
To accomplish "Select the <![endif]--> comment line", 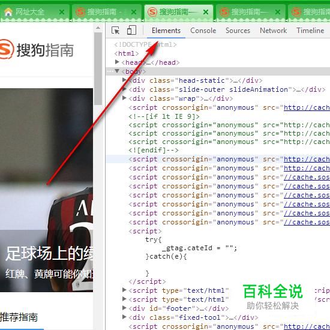I will 154,150.
